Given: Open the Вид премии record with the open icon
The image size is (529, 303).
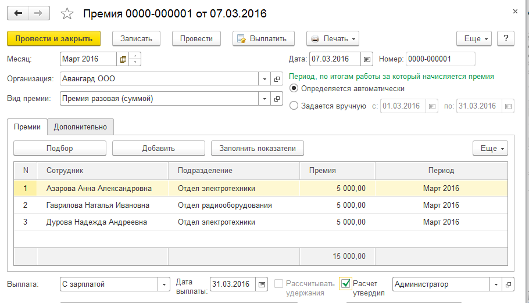Looking at the screenshot, I should tap(277, 99).
